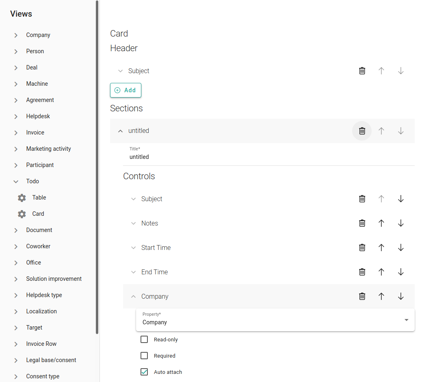The width and height of the screenshot is (424, 382).
Task: Expand the Helpdesk view in sidebar
Action: click(16, 116)
